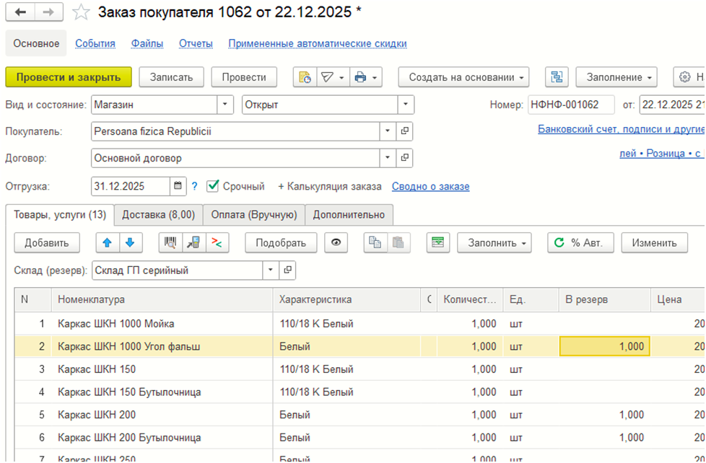Click the Номер field НФНФ-001062

(x=571, y=105)
